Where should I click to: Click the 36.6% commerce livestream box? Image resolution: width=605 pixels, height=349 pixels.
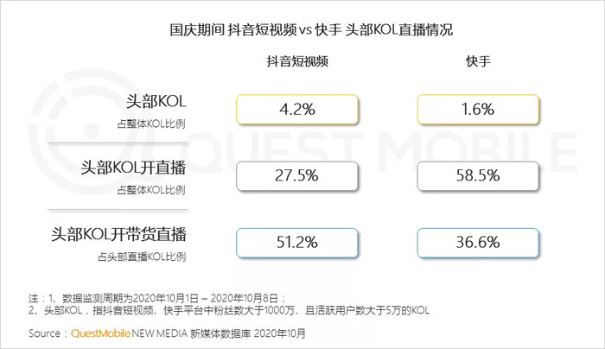[478, 243]
